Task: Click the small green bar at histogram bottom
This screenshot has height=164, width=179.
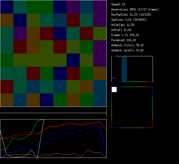Action: [x=134, y=81]
